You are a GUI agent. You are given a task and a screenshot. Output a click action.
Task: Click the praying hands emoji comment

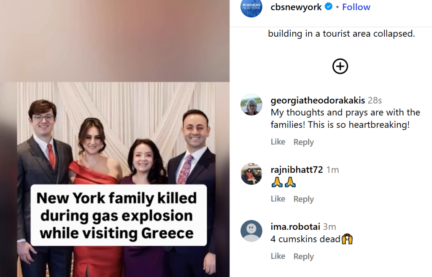tap(283, 182)
